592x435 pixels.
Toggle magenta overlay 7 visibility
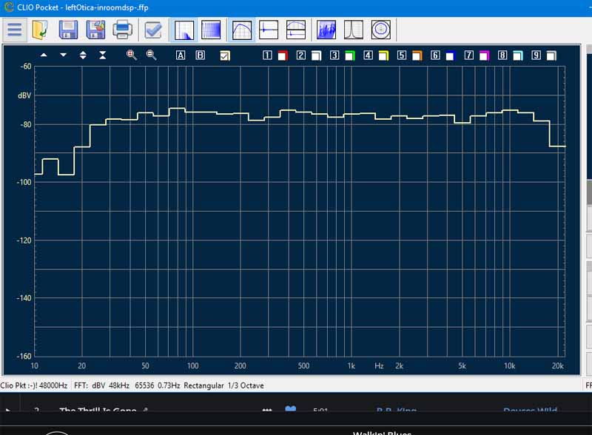485,56
